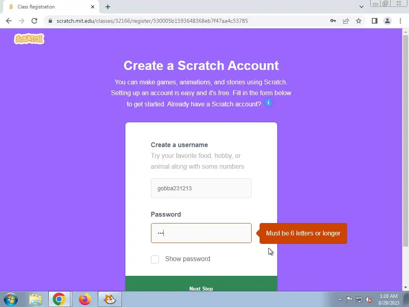Open the blue info icon near account text
Screen dimensions: 409x307
pyautogui.click(x=268, y=102)
